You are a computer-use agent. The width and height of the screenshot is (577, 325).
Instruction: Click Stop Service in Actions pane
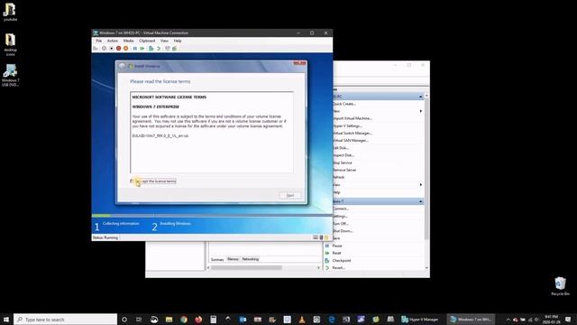tap(343, 162)
